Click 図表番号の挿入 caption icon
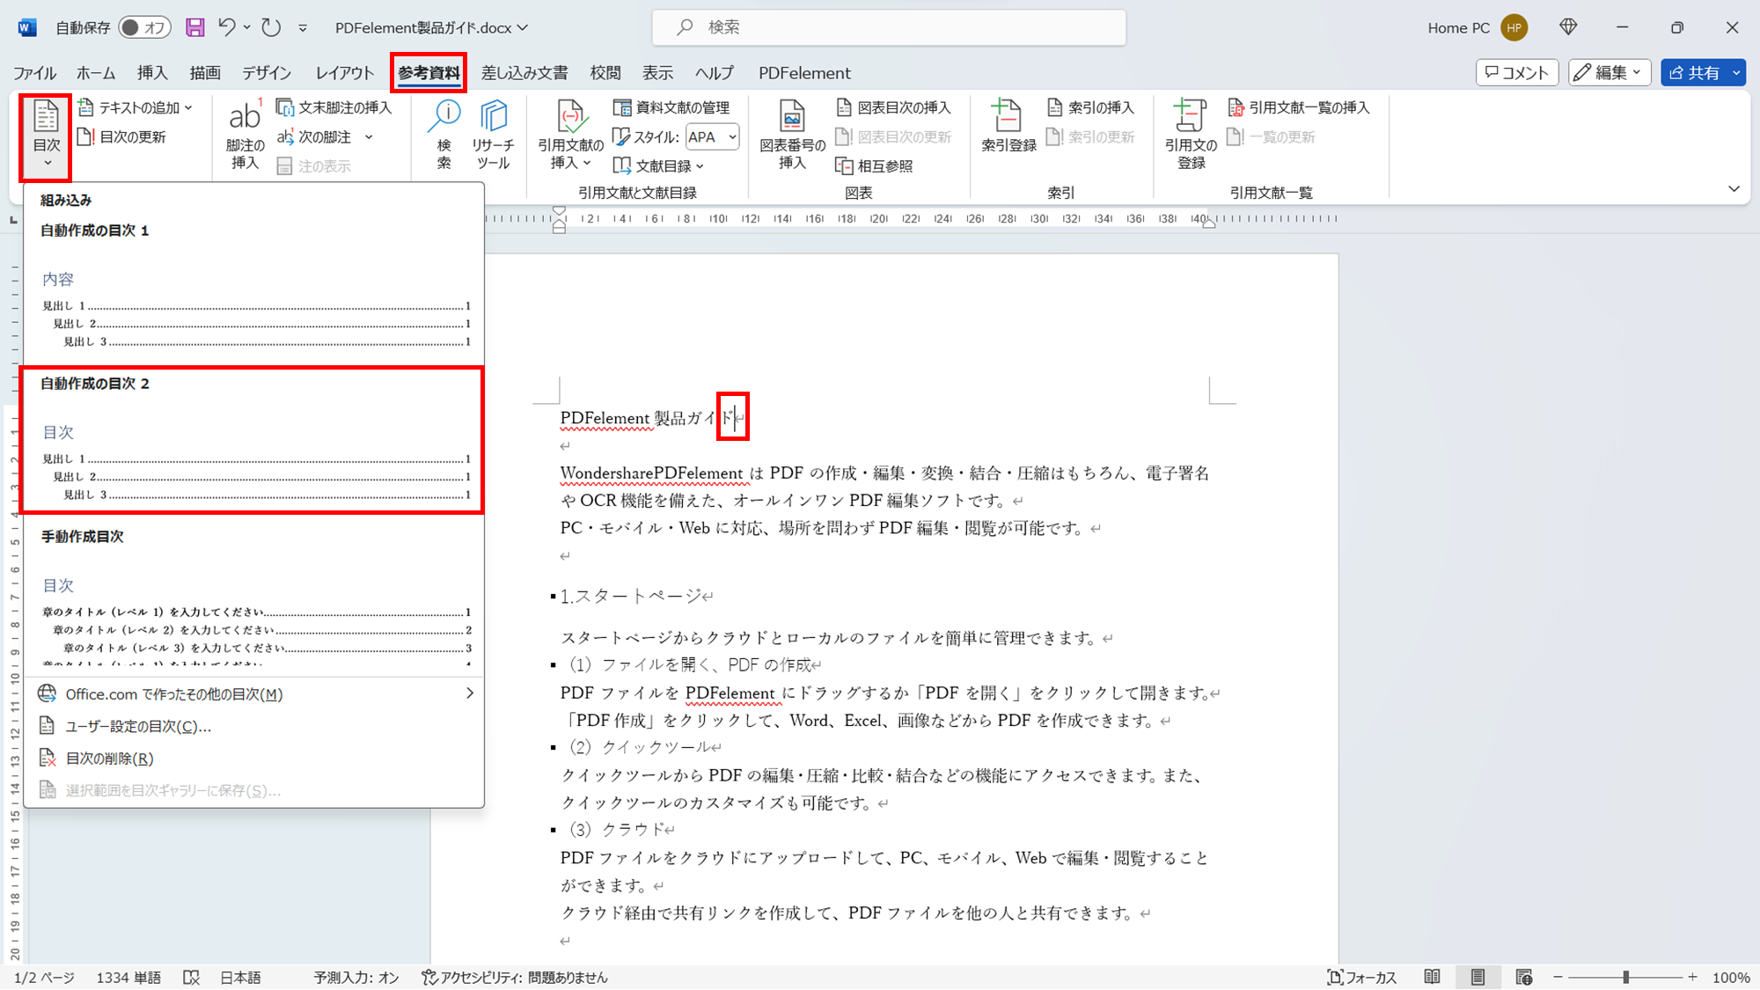Image resolution: width=1760 pixels, height=990 pixels. click(792, 117)
